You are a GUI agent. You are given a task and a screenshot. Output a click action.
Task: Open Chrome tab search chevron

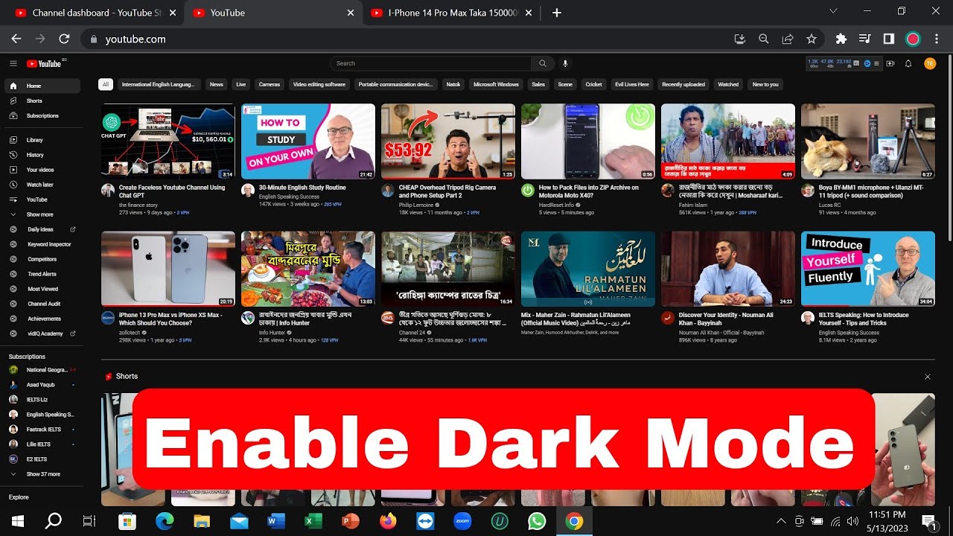click(833, 11)
